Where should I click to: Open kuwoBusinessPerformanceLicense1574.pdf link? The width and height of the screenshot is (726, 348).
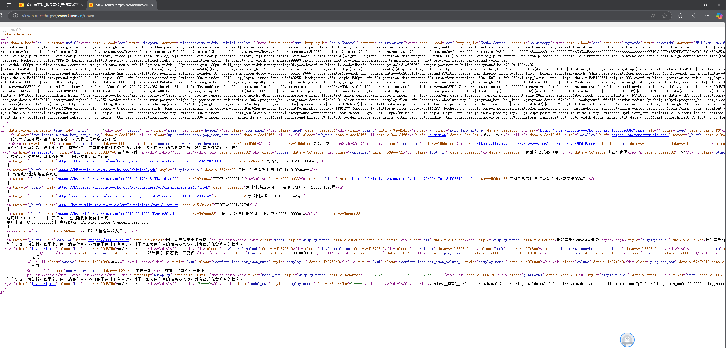[133, 187]
